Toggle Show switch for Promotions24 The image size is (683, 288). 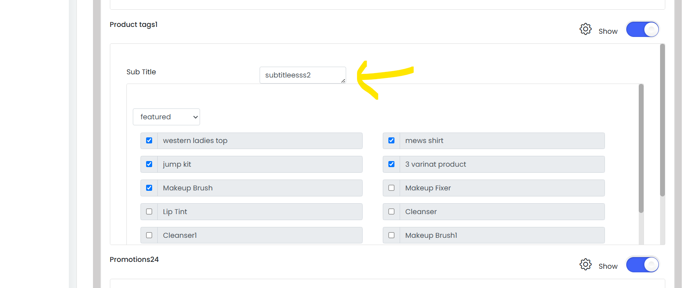tap(642, 265)
